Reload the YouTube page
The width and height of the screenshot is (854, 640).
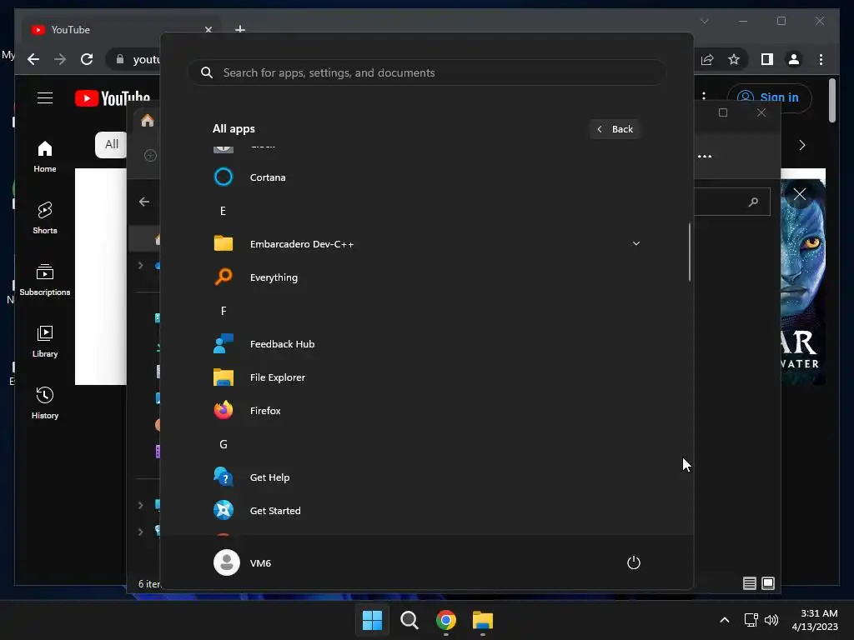87,59
